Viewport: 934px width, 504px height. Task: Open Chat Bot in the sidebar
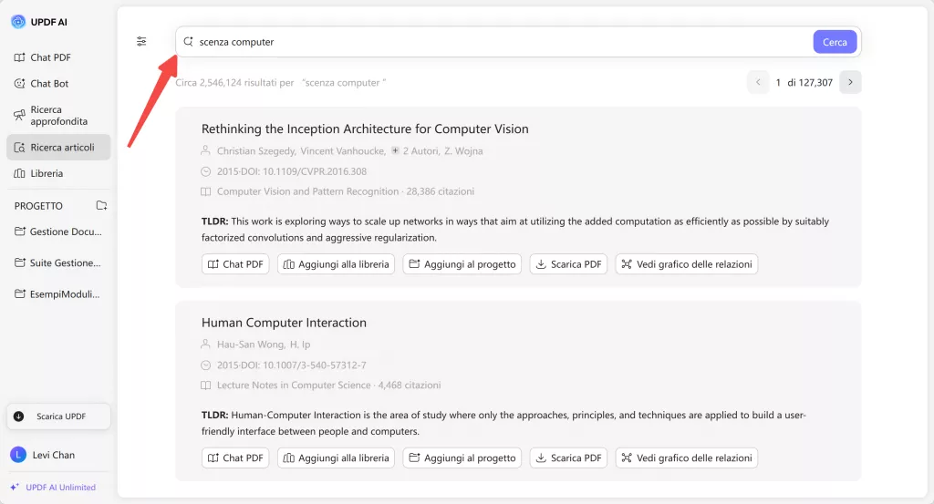pos(49,84)
